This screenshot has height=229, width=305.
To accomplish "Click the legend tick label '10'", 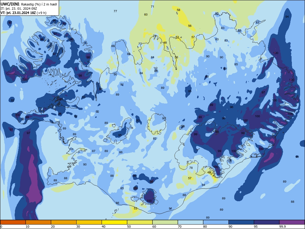I will [27, 227].
